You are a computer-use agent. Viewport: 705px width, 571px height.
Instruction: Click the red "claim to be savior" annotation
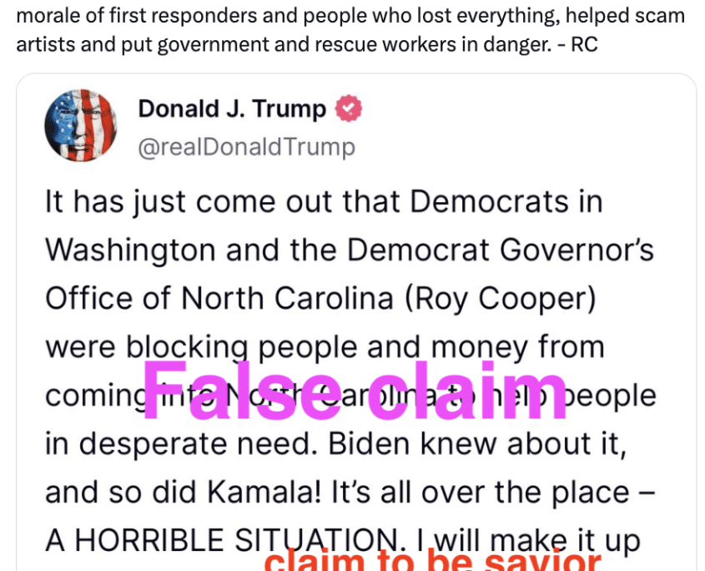point(432,559)
